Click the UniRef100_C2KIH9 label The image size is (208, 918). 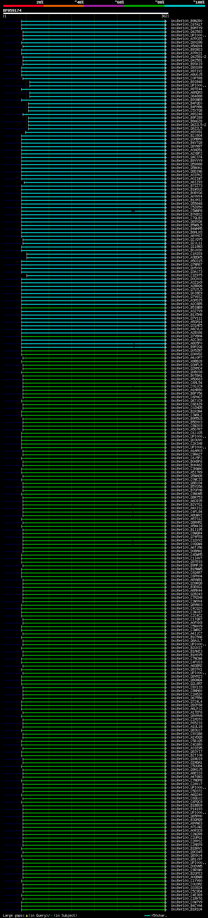click(186, 444)
